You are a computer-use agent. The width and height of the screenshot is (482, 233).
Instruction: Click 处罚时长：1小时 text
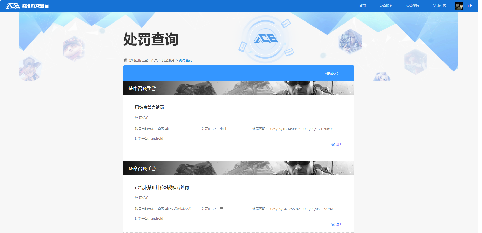coord(214,129)
